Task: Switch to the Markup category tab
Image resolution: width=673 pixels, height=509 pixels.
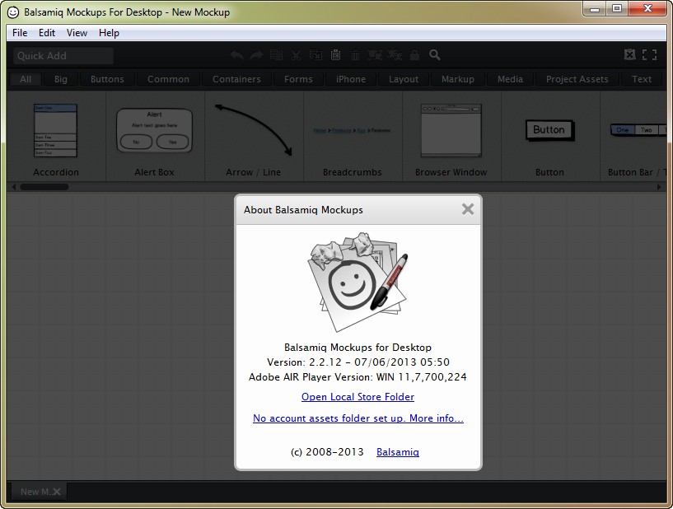Action: click(x=458, y=79)
